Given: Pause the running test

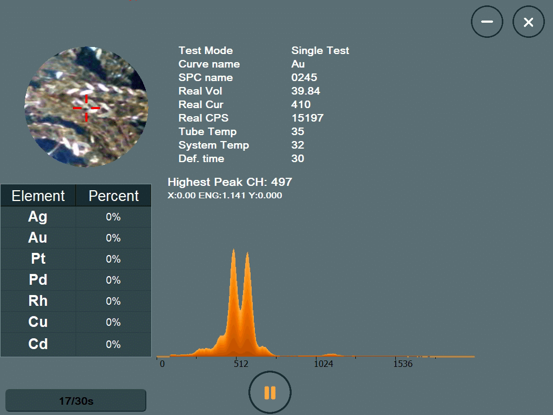Looking at the screenshot, I should pyautogui.click(x=270, y=393).
